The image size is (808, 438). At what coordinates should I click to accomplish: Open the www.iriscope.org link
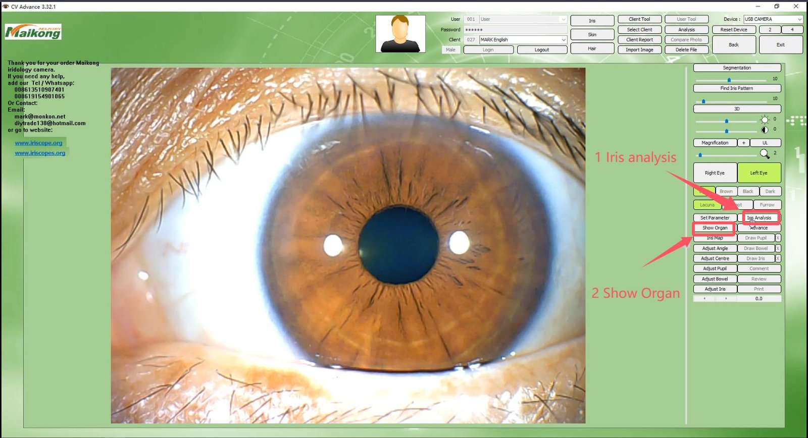click(x=38, y=143)
